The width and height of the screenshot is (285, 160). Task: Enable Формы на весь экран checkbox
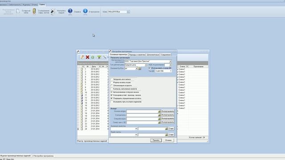[x=112, y=82]
